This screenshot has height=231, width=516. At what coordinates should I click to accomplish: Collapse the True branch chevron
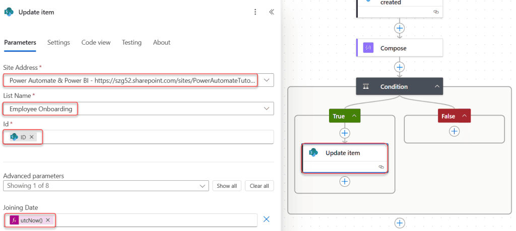[354, 116]
